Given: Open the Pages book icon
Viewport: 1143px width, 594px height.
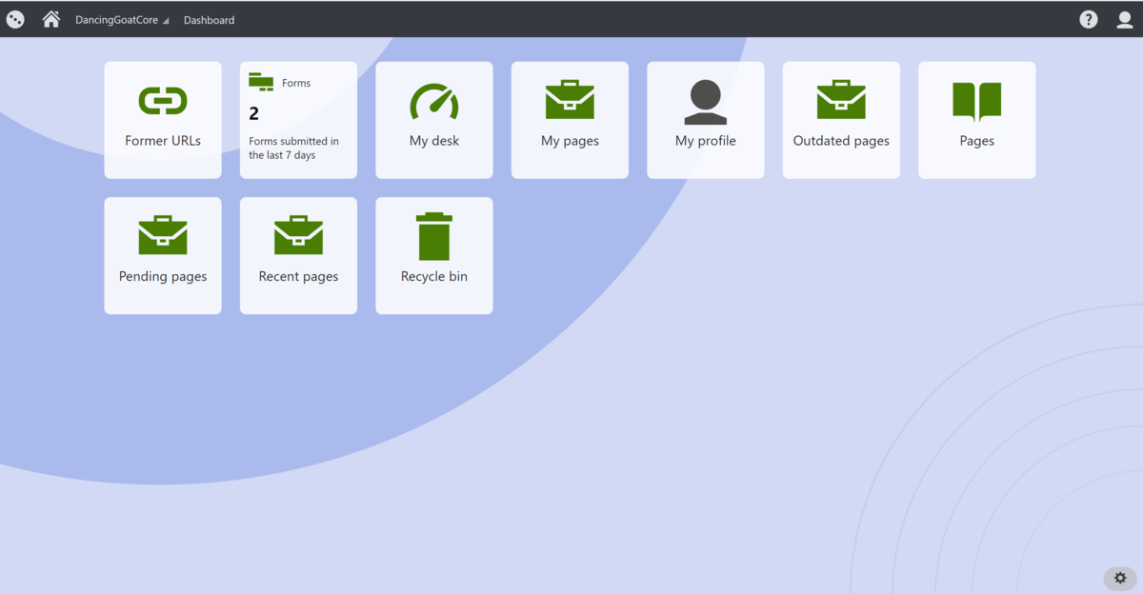Looking at the screenshot, I should pyautogui.click(x=977, y=102).
